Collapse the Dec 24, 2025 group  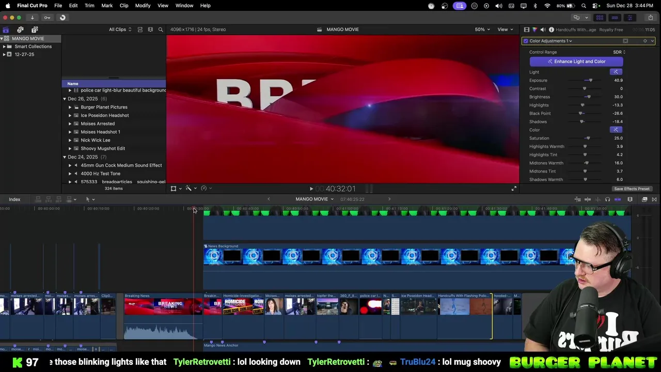tap(65, 157)
